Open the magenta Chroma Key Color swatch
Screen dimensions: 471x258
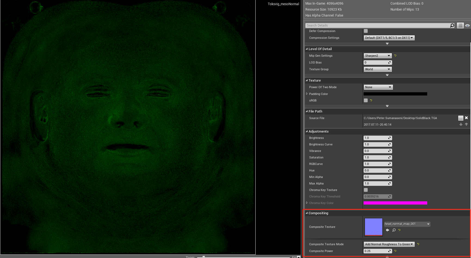[395, 203]
